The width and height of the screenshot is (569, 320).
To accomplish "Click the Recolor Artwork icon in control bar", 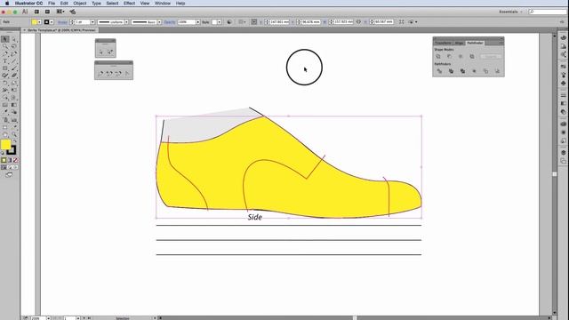I will coord(229,21).
